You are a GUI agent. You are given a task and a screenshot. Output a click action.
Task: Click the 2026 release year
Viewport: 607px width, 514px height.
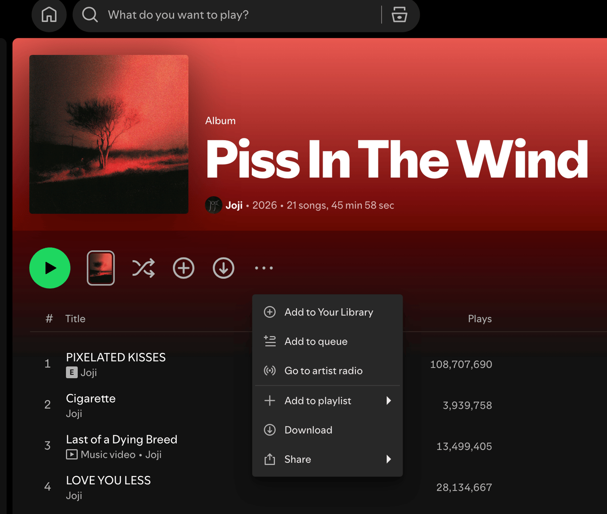[x=264, y=206]
